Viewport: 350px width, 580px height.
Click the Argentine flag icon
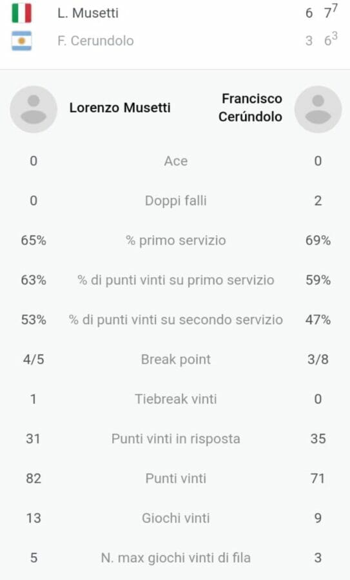21,41
